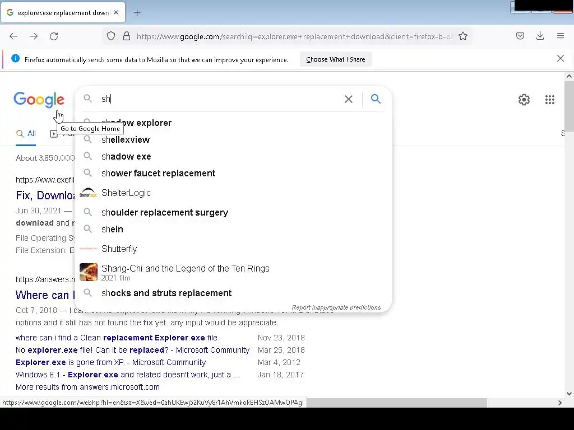The height and width of the screenshot is (430, 574).
Task: Select the 'shadow explorer' suggestion
Action: pos(233,123)
